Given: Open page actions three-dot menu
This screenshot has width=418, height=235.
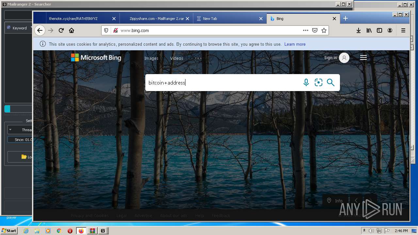Looking at the screenshot, I should click(x=305, y=30).
